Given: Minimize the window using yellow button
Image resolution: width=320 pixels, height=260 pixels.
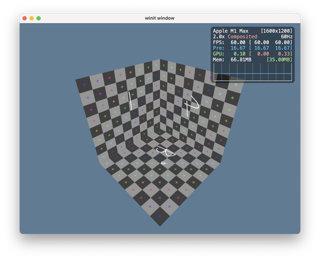Looking at the screenshot, I should (31, 19).
